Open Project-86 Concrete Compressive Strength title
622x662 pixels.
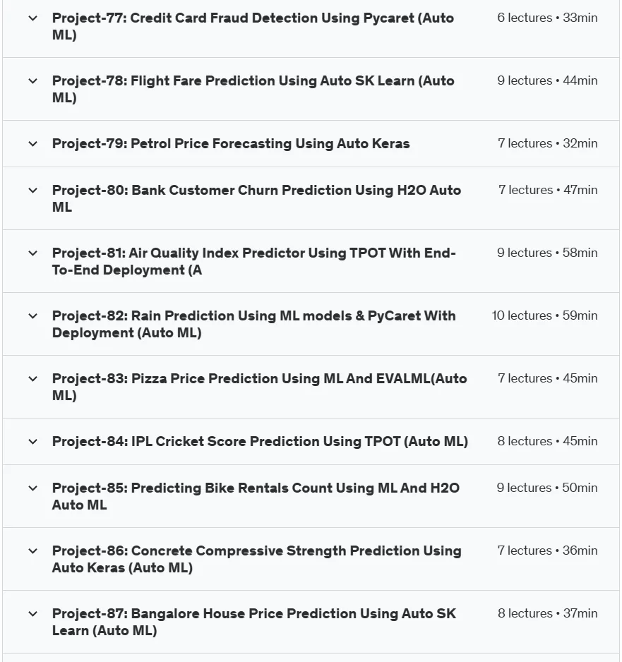point(257,559)
